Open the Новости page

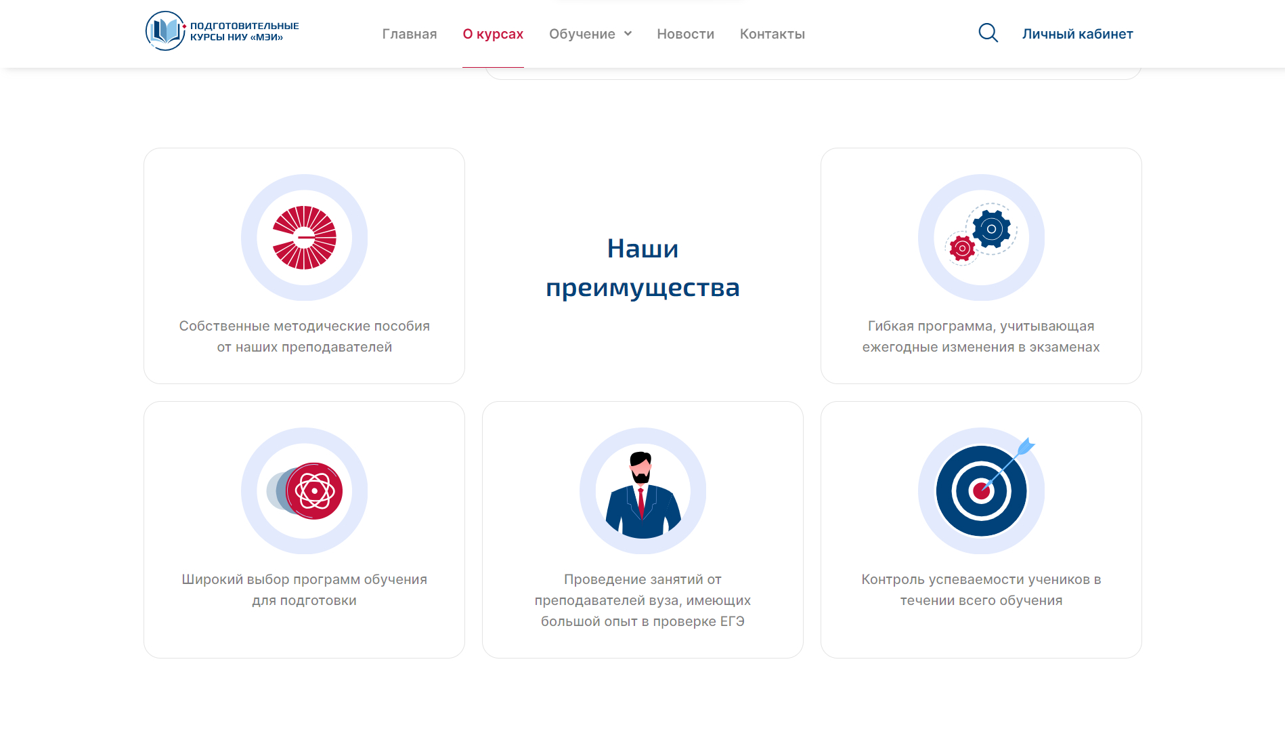685,34
